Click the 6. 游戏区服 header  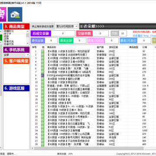point(16,88)
